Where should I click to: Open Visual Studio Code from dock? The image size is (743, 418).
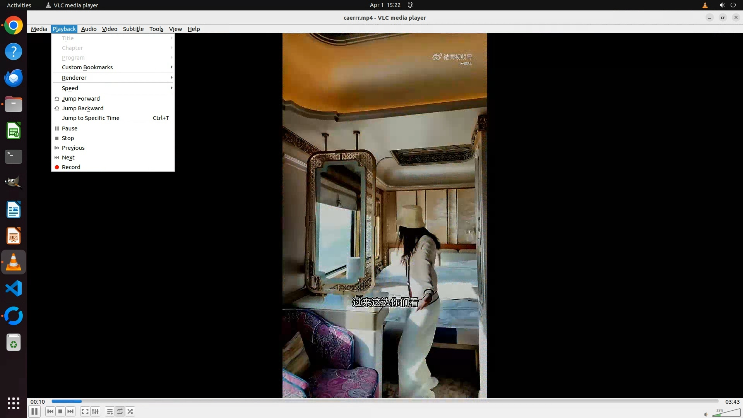tap(14, 289)
